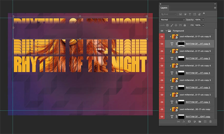Select layer RHYTHM OF ...HT copy 5
This screenshot has height=134, width=224.
coord(198,58)
